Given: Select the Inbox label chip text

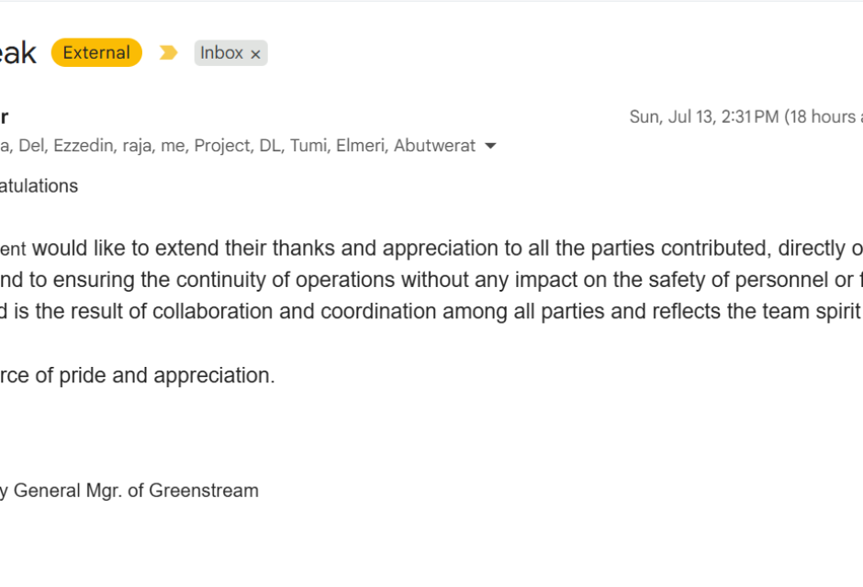Looking at the screenshot, I should (221, 53).
